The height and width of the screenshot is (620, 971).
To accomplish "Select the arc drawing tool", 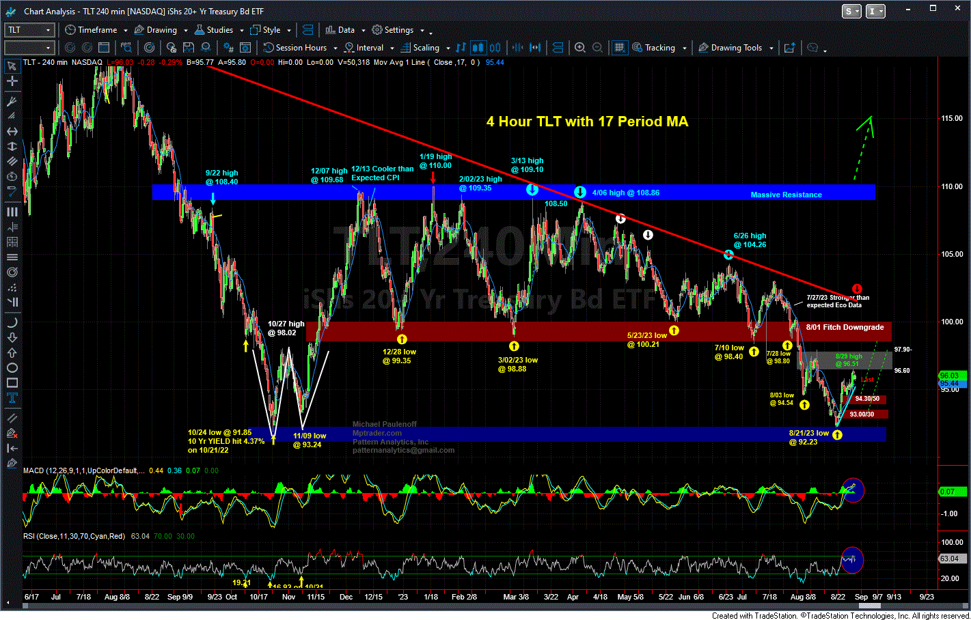I will point(12,323).
